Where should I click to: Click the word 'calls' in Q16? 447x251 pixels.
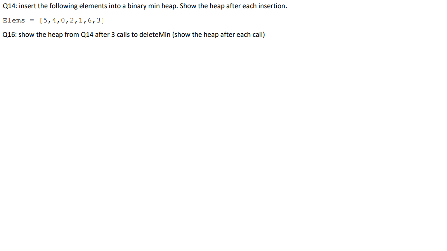(123, 35)
